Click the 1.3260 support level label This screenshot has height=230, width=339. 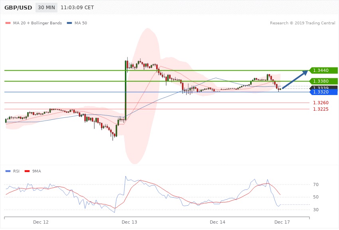click(x=320, y=103)
